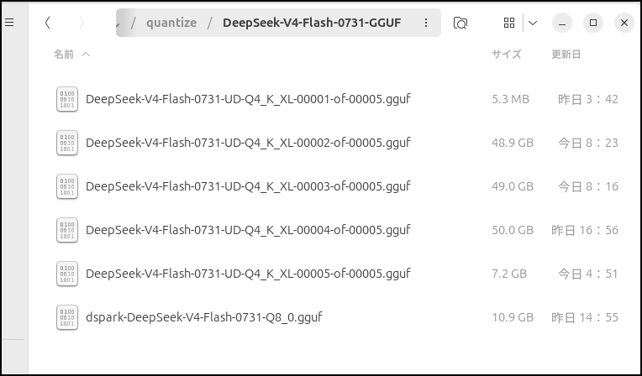Sort by the サイズ column header
This screenshot has height=376, width=642.
(x=506, y=55)
